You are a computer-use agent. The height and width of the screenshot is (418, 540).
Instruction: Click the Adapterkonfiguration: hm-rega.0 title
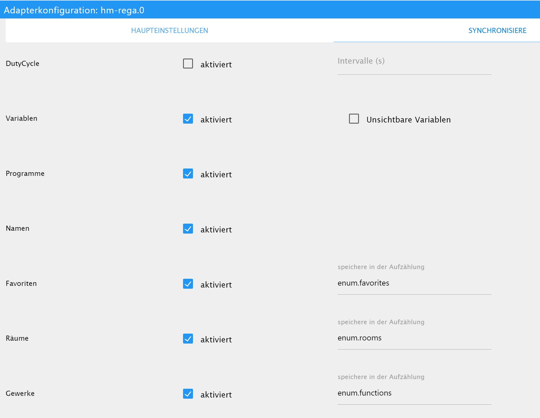click(74, 10)
